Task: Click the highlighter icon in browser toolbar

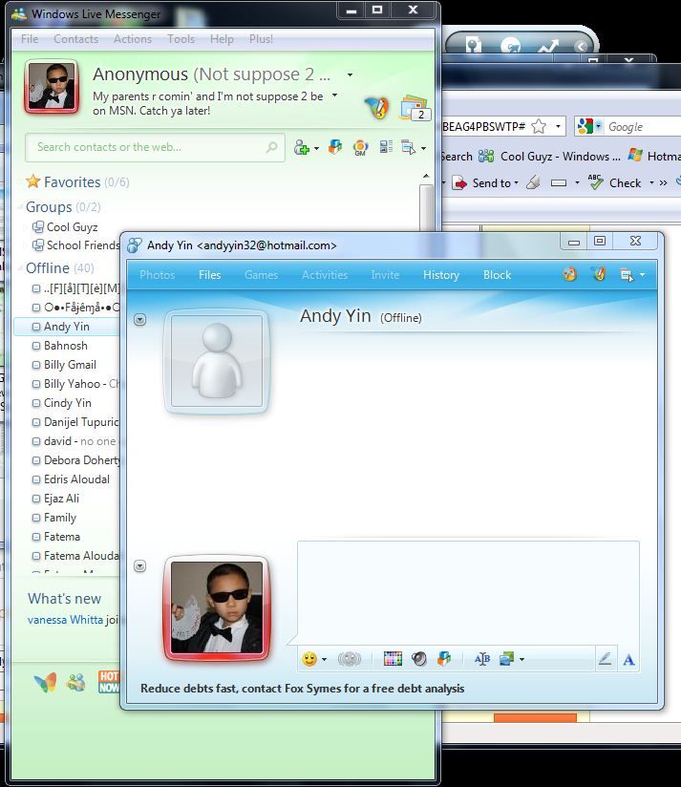Action: pyautogui.click(x=533, y=182)
